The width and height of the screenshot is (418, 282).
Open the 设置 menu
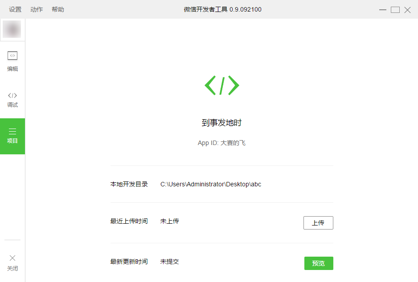click(x=15, y=9)
